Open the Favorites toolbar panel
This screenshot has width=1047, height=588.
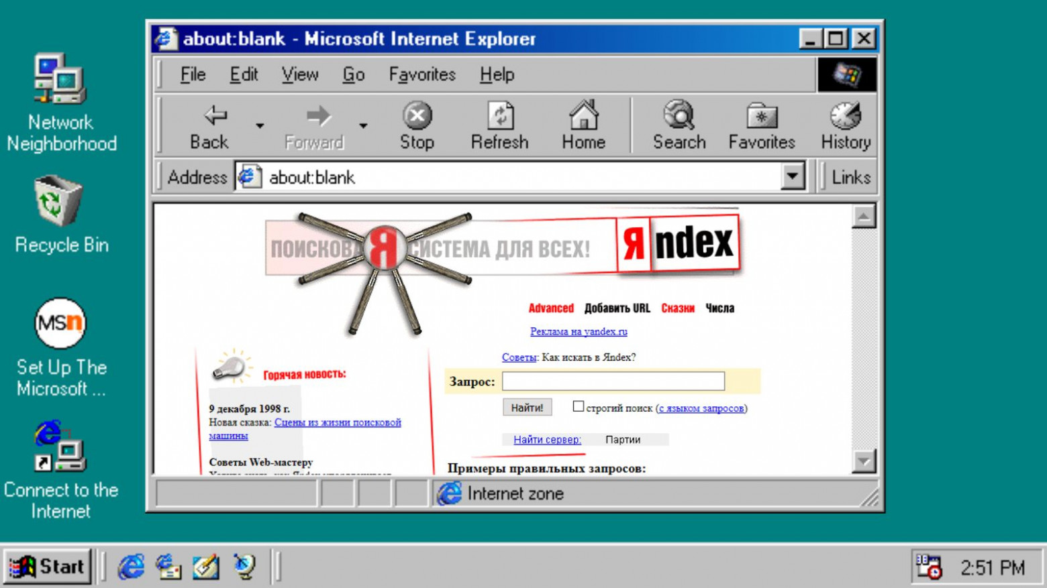[762, 126]
